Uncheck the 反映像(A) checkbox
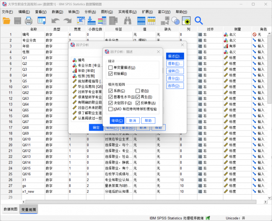 (x=138, y=103)
